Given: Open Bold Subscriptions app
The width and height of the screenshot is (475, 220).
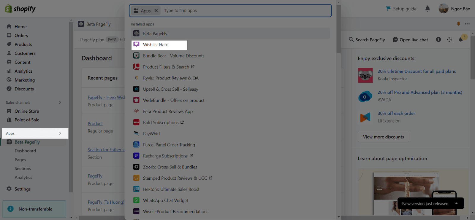Looking at the screenshot, I should click(161, 122).
